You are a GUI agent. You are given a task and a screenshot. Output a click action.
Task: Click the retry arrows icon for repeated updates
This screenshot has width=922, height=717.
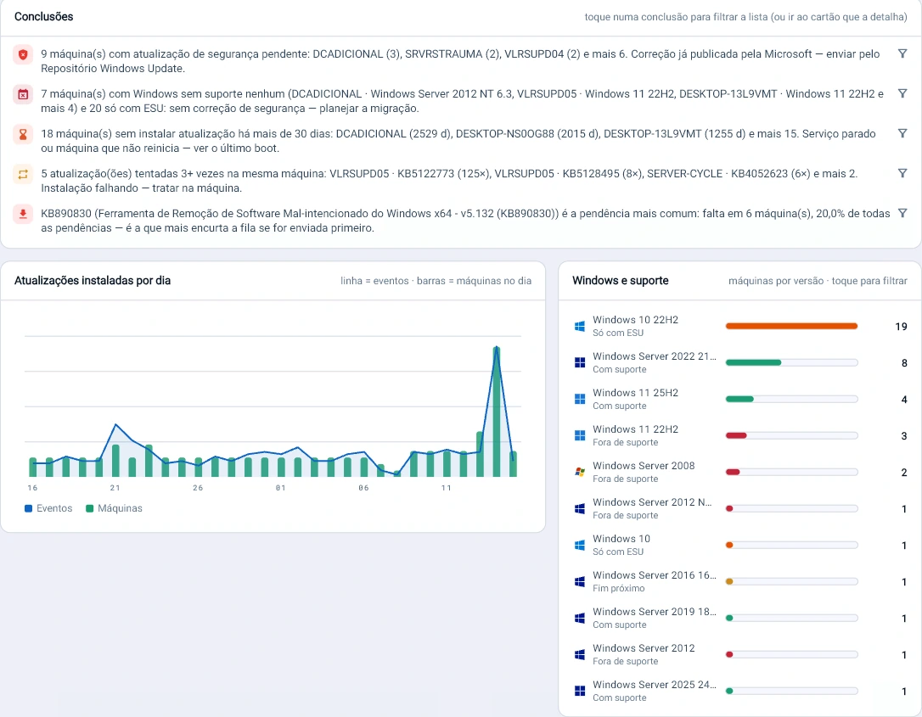(23, 175)
